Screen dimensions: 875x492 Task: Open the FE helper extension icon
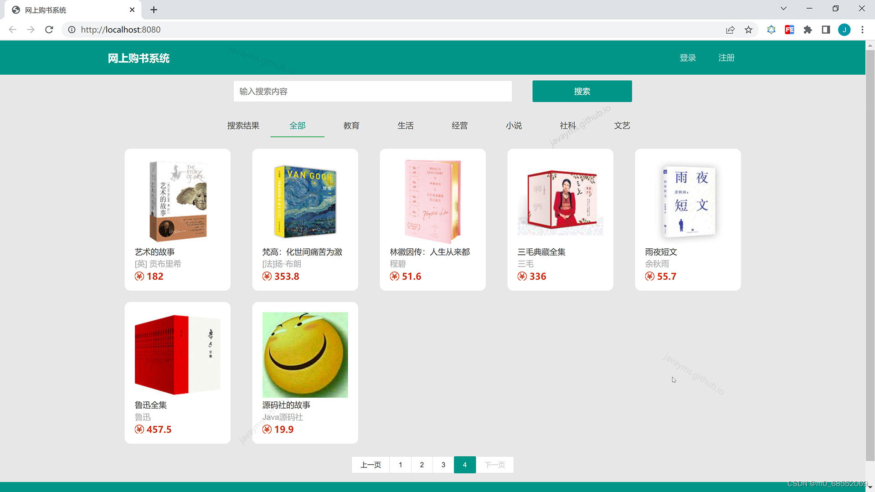coord(789,30)
